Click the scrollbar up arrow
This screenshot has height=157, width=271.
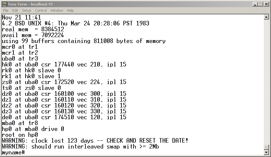click(266, 17)
